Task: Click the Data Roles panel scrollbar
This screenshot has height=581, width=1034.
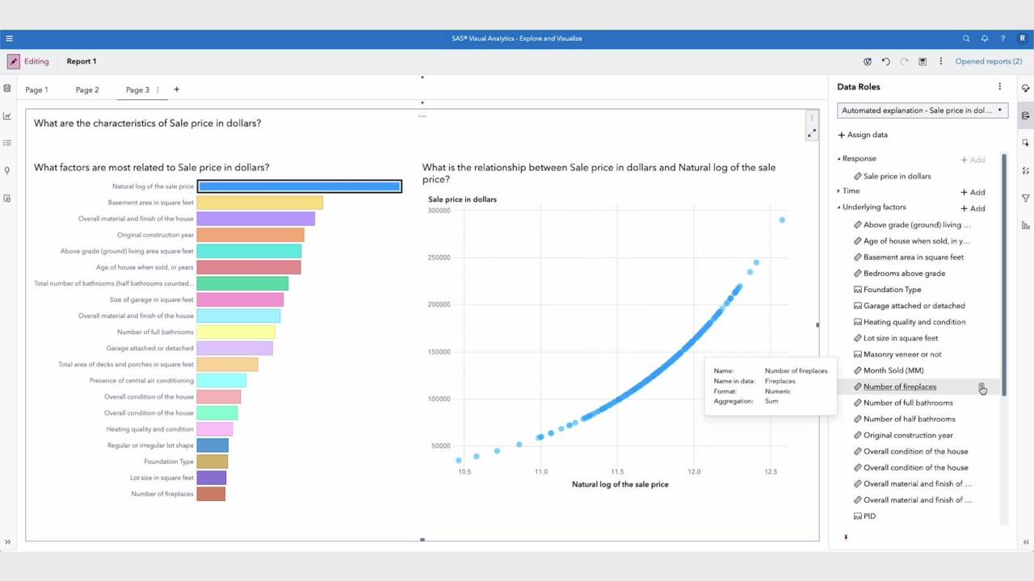Action: (1004, 274)
